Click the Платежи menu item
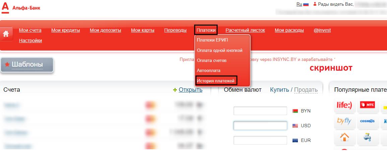Viewport: 387px width, 154px height. click(x=206, y=30)
